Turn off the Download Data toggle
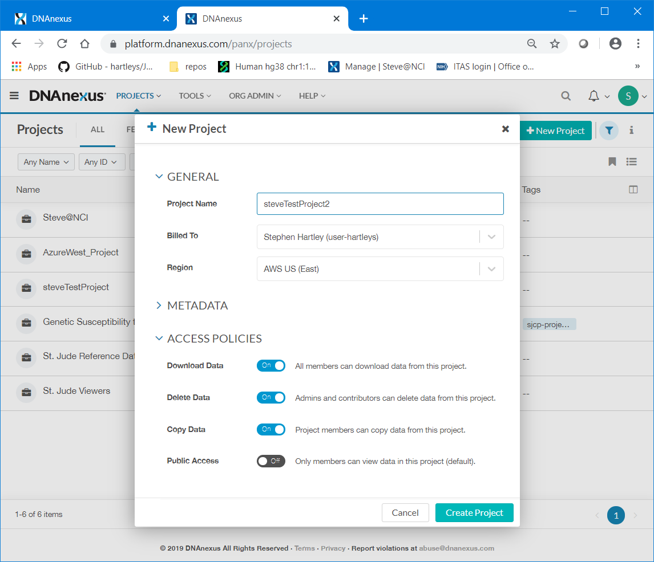 pyautogui.click(x=271, y=366)
